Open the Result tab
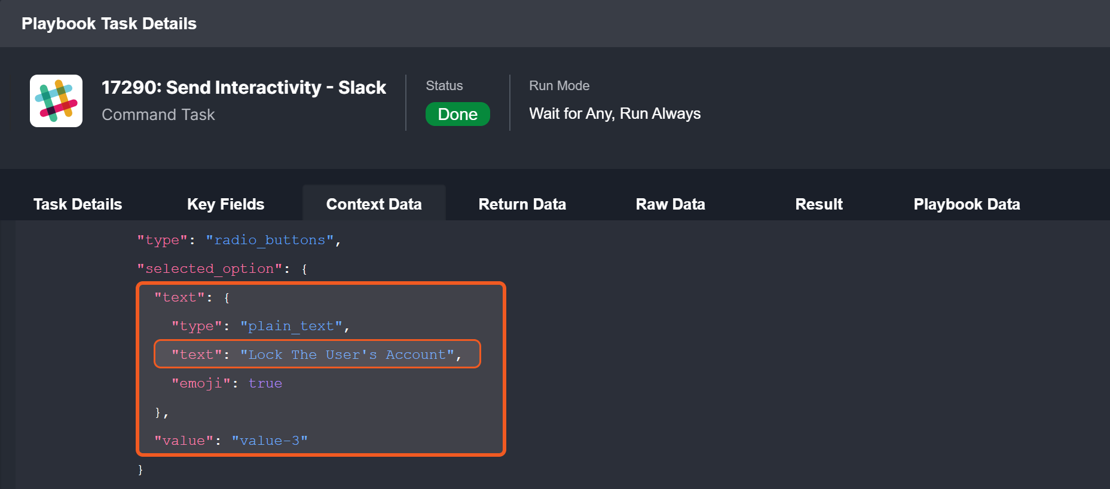The image size is (1110, 489). (x=818, y=204)
